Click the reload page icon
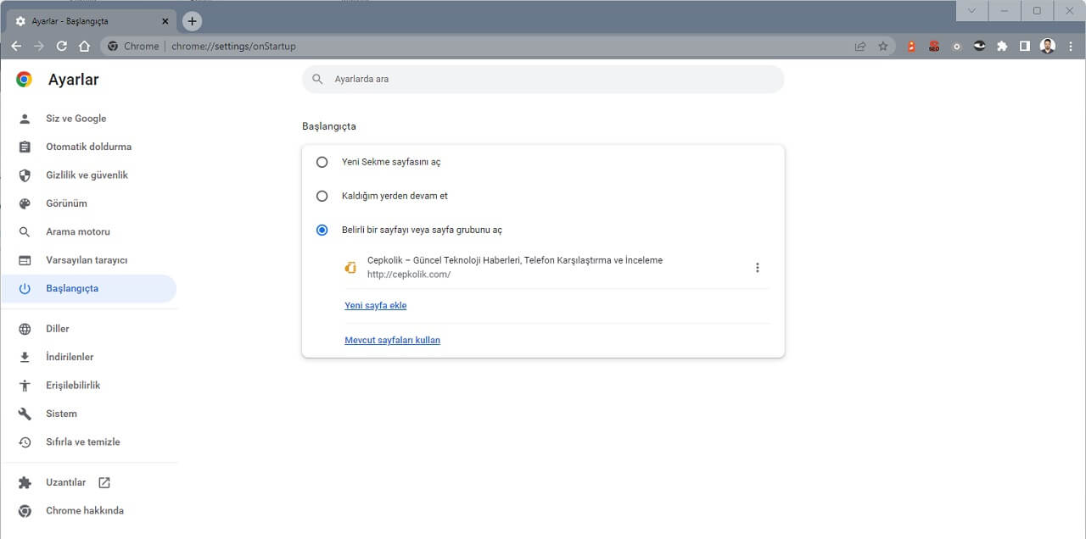The image size is (1086, 539). [61, 47]
